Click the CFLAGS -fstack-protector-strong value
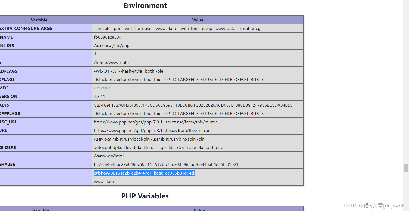This screenshot has height=211, width=409. click(180, 79)
